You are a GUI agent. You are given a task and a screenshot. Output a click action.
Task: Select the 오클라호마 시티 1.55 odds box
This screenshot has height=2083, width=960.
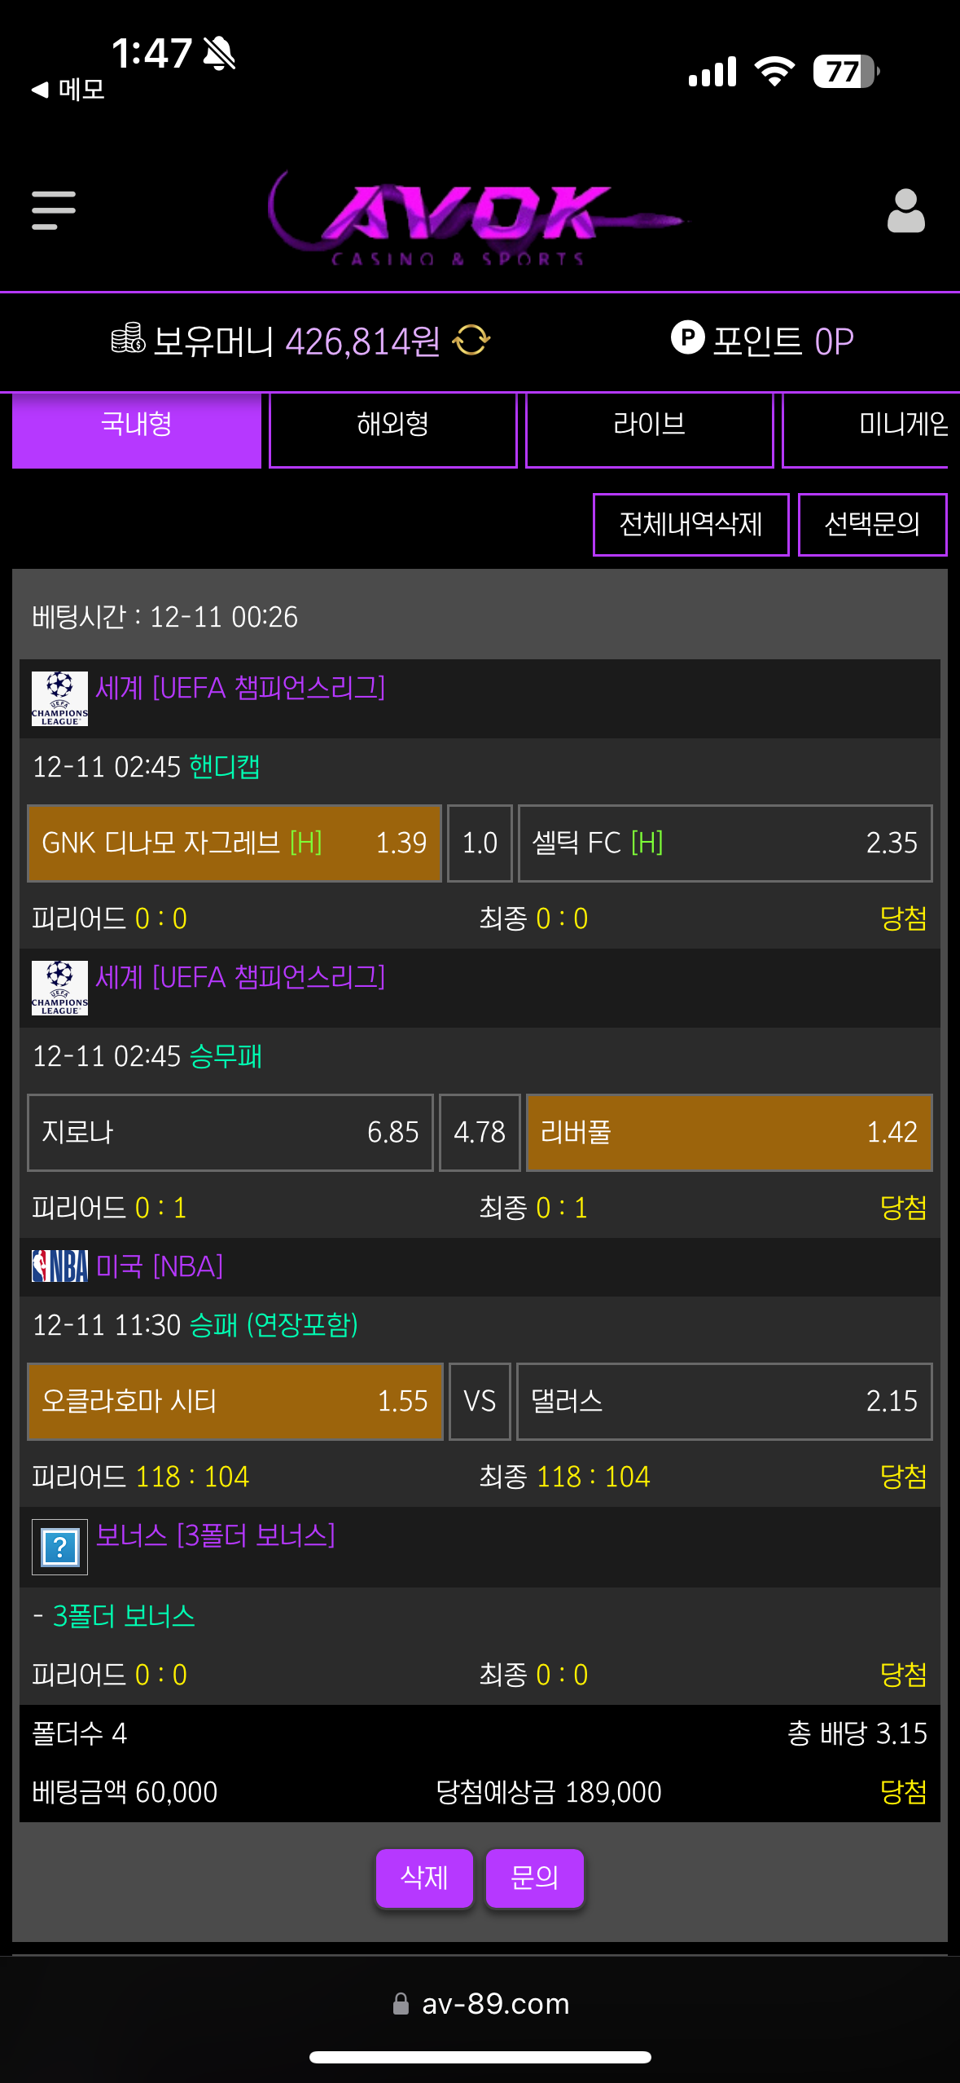pos(235,1401)
